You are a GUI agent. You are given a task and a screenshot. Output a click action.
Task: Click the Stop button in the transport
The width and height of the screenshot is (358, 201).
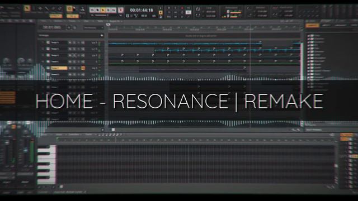pos(97,10)
